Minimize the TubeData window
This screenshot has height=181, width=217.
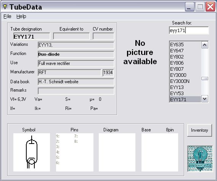190,7
